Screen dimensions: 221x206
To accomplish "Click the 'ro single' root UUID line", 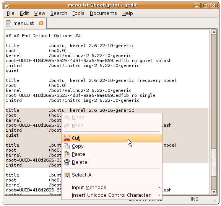I will [x=81, y=96].
